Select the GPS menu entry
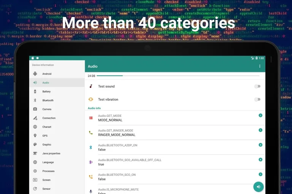This screenshot has width=292, height=194. point(57,136)
